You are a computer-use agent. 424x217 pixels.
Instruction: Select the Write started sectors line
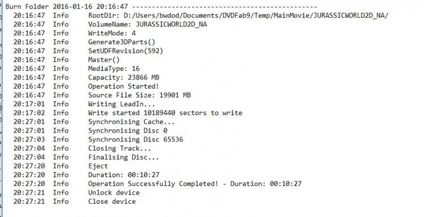[165, 113]
